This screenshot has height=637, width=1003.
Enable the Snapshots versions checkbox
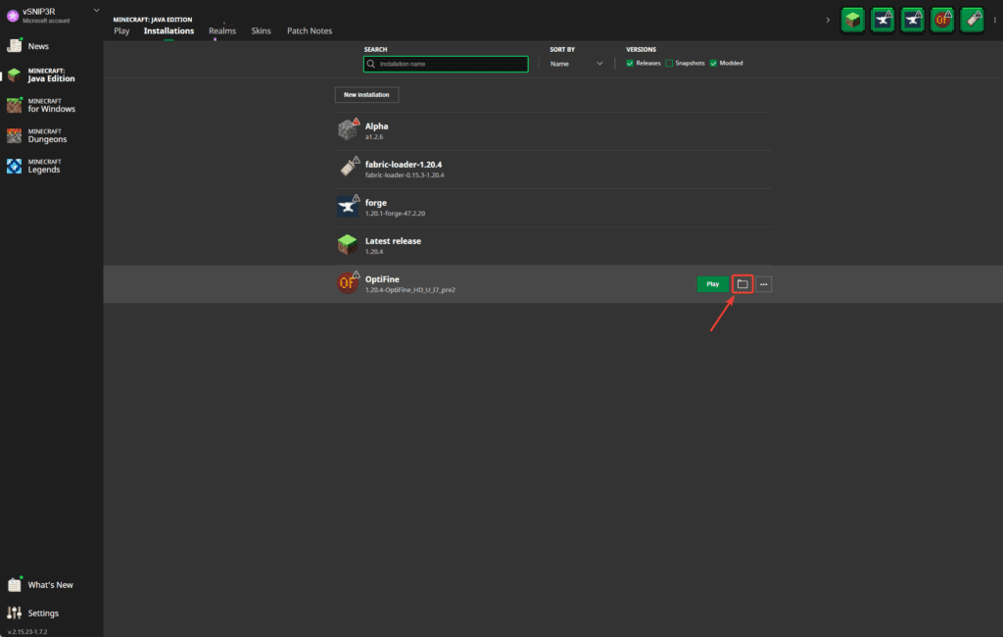coord(669,63)
